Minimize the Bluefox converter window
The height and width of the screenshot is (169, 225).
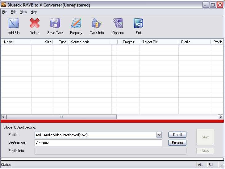point(206,5)
